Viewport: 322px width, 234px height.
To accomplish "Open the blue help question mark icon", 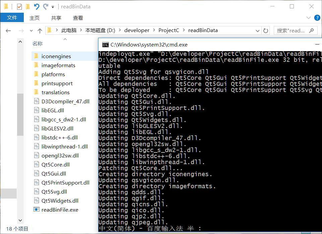I will 317,18.
